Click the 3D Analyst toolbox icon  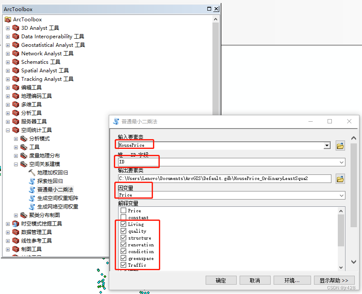coord(16,28)
